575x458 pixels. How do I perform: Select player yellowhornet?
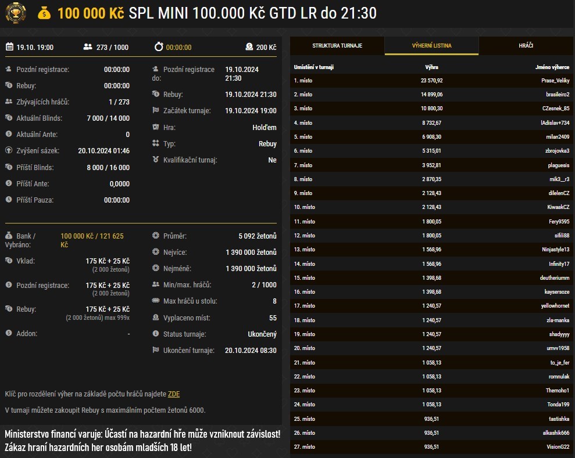click(x=555, y=306)
